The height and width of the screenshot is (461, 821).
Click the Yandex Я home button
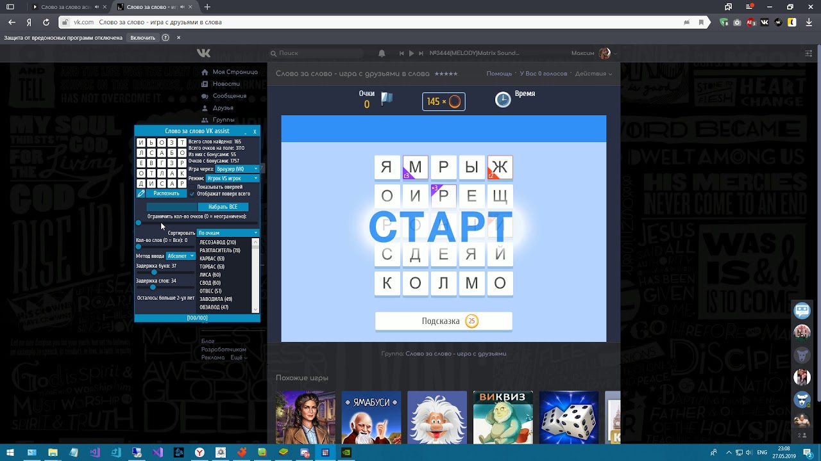pos(29,22)
